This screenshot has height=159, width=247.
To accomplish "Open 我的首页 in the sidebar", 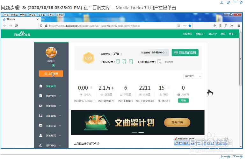I will (x=51, y=86).
